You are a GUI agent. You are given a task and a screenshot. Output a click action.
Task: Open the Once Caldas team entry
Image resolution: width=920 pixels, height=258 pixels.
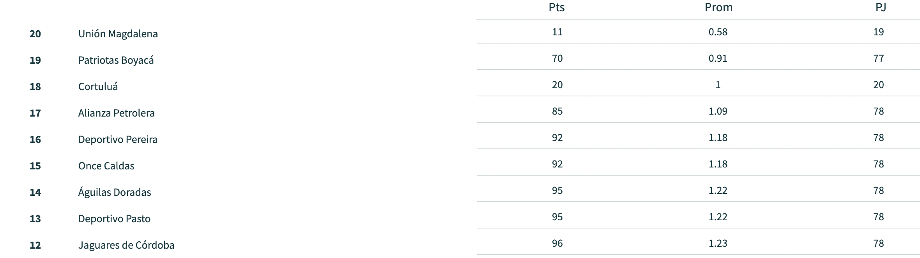click(x=106, y=166)
